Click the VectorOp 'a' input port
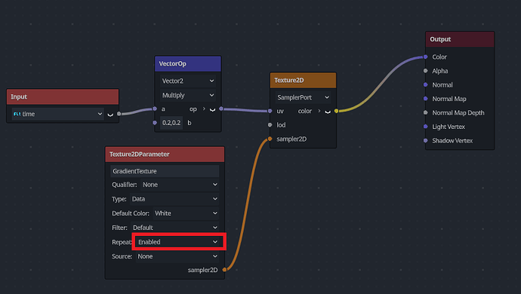The height and width of the screenshot is (294, 521). click(x=155, y=109)
